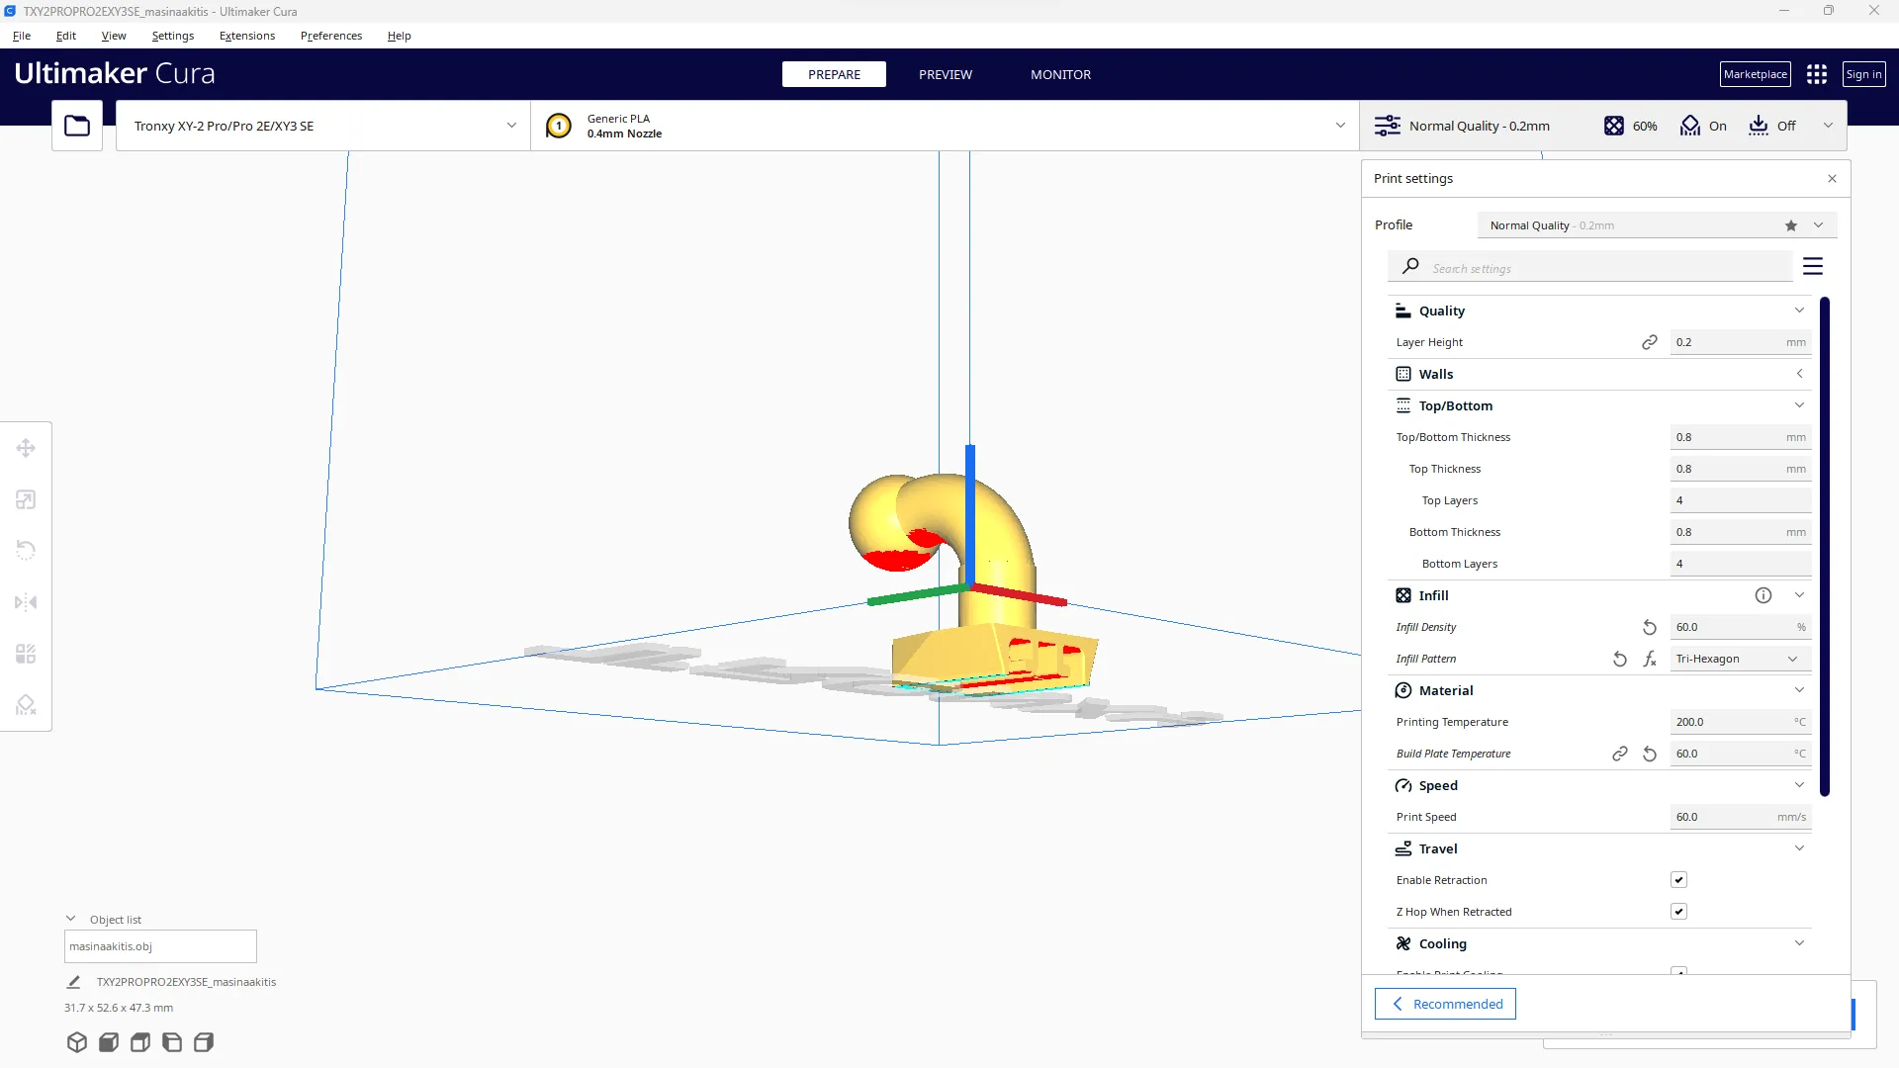Switch to the PREVIEW tab
1899x1068 pixels.
[x=945, y=74]
